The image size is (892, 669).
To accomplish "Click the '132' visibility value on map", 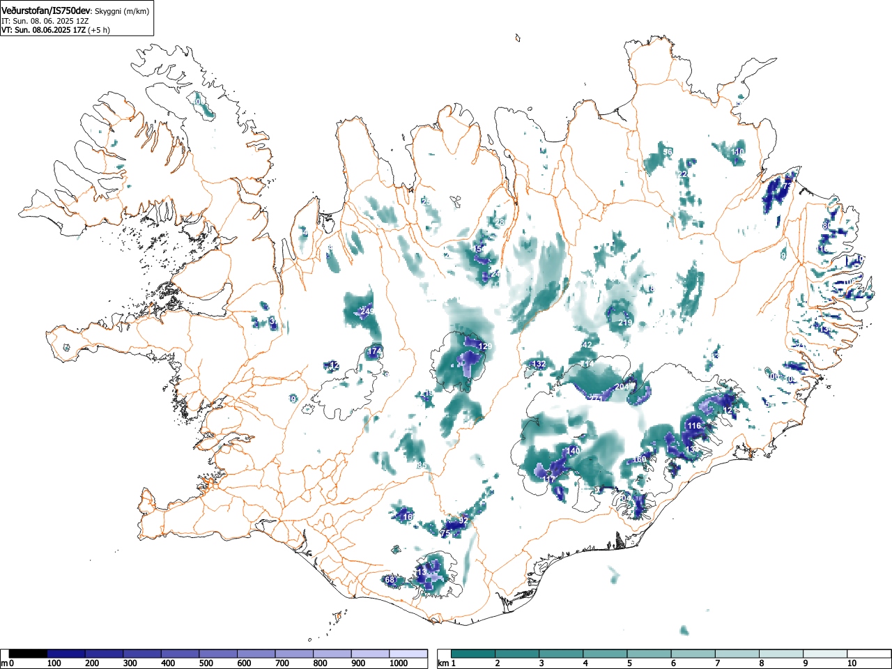I will pyautogui.click(x=539, y=364).
